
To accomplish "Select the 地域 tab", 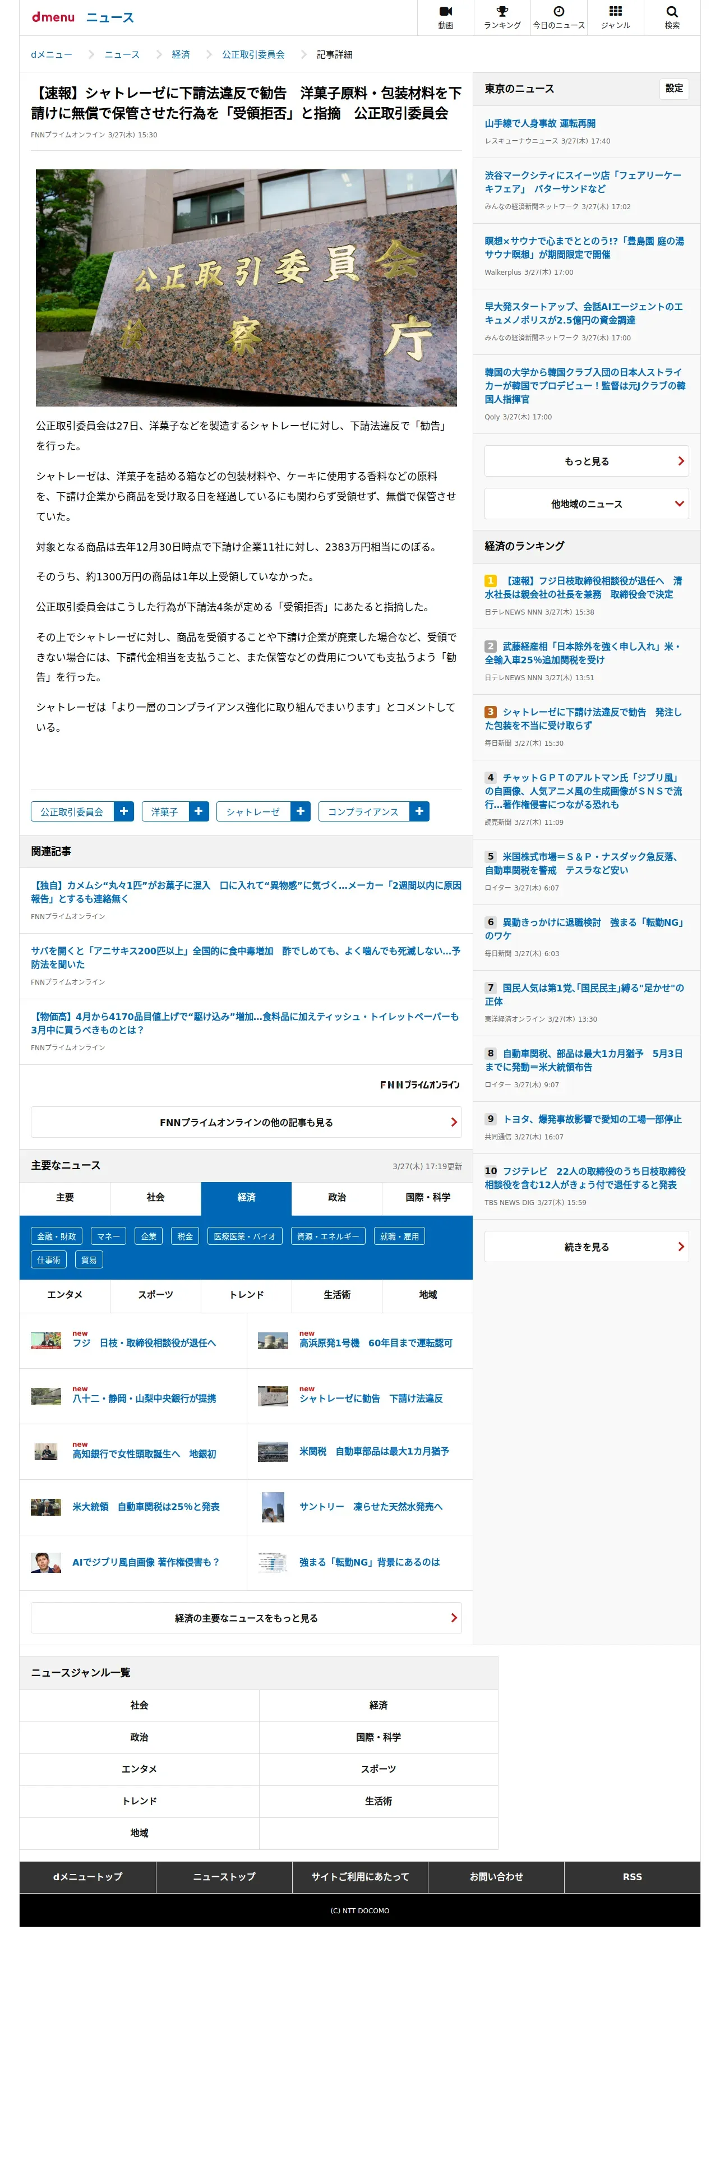I will coord(427,1295).
